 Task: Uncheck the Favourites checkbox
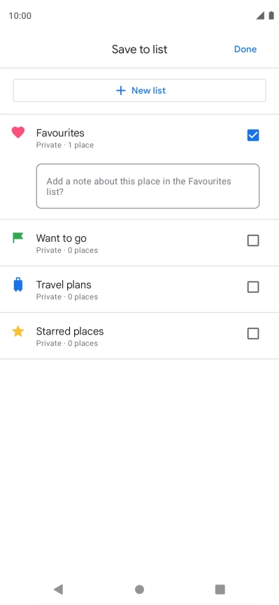253,136
